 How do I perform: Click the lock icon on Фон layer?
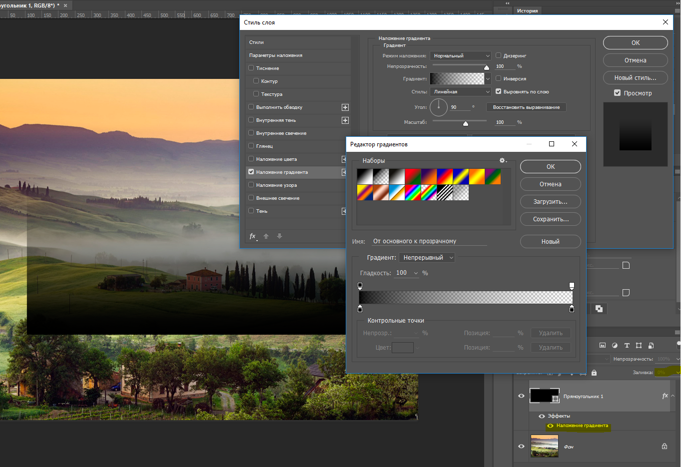665,446
